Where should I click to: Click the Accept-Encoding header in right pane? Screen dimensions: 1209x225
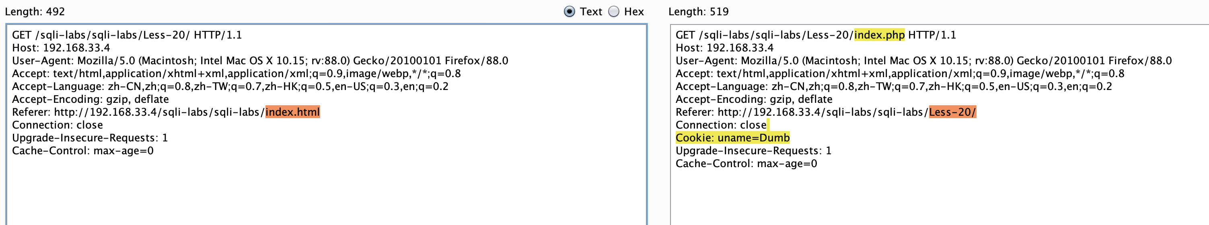[754, 99]
